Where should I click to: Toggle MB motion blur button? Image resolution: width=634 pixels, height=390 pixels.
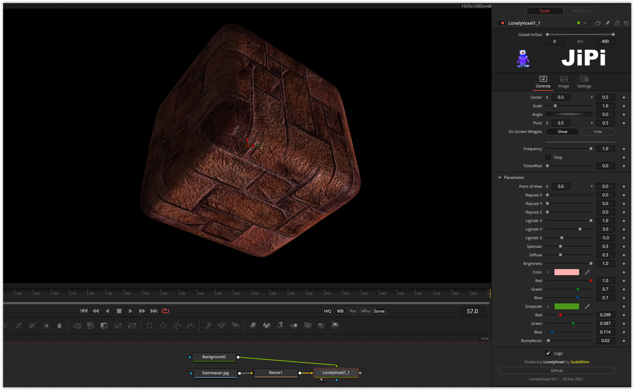pyautogui.click(x=340, y=311)
